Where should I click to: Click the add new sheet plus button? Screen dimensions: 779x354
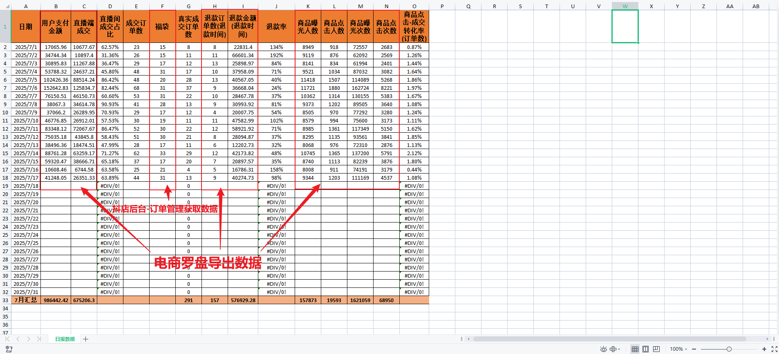point(86,339)
